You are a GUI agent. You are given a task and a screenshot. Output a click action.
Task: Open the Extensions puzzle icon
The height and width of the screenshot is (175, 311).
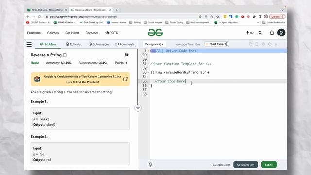coord(254,17)
